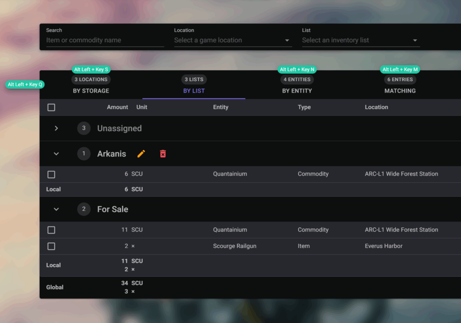
Task: Toggle the select-all checkbox in the table header
Action: [51, 107]
